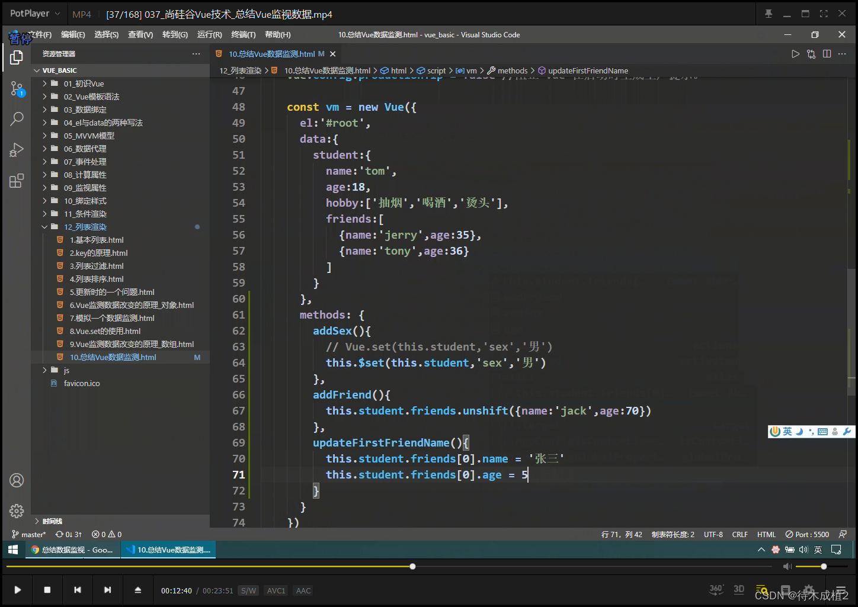Stop the PotPlayer playback
Screen dimensions: 858x607
click(x=47, y=590)
